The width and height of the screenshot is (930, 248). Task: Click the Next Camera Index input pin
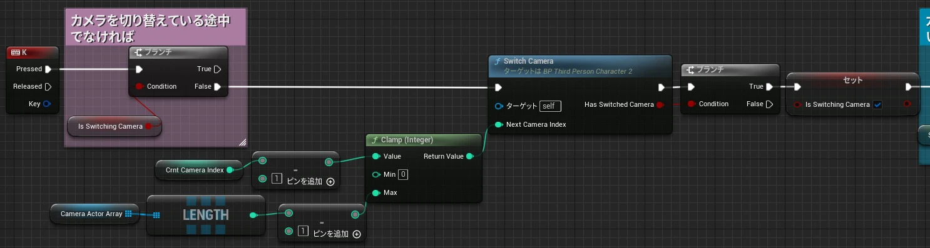[498, 124]
